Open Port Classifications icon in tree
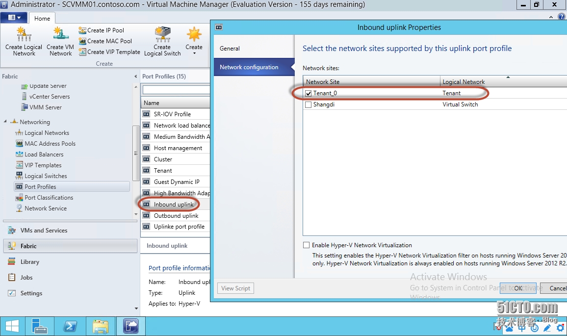The width and height of the screenshot is (567, 336). coord(19,198)
